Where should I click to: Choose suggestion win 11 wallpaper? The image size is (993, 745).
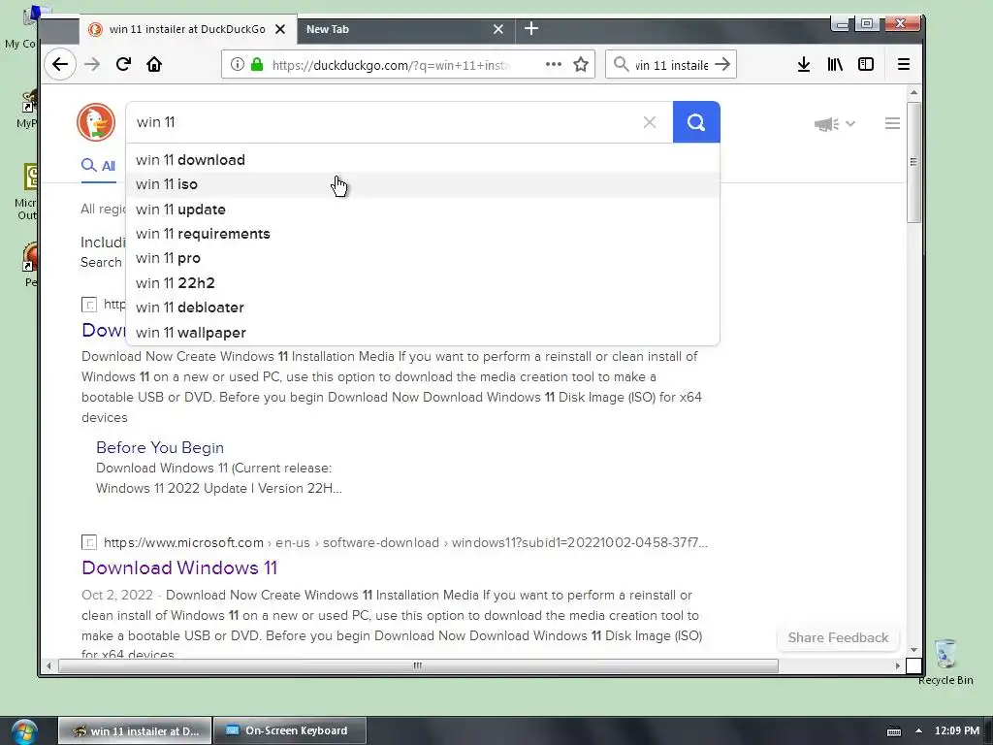tap(423, 333)
